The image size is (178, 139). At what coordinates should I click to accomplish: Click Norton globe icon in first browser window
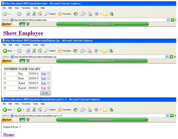coord(28,24)
